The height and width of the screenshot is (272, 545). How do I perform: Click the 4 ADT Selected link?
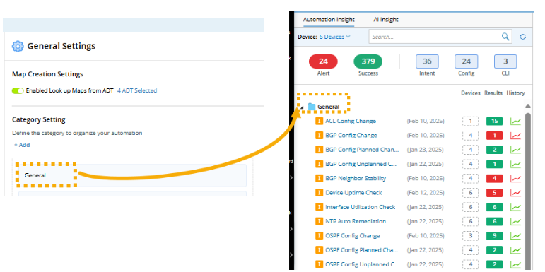[x=137, y=90]
